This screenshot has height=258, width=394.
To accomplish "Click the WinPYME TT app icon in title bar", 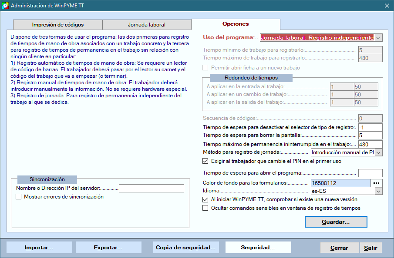I will coord(5,6).
